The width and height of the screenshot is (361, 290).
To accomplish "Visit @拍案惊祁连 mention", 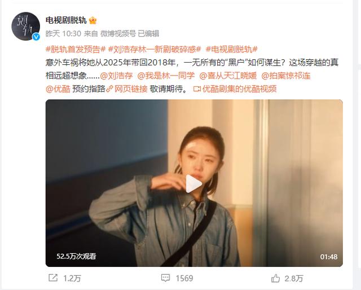I will pos(286,76).
